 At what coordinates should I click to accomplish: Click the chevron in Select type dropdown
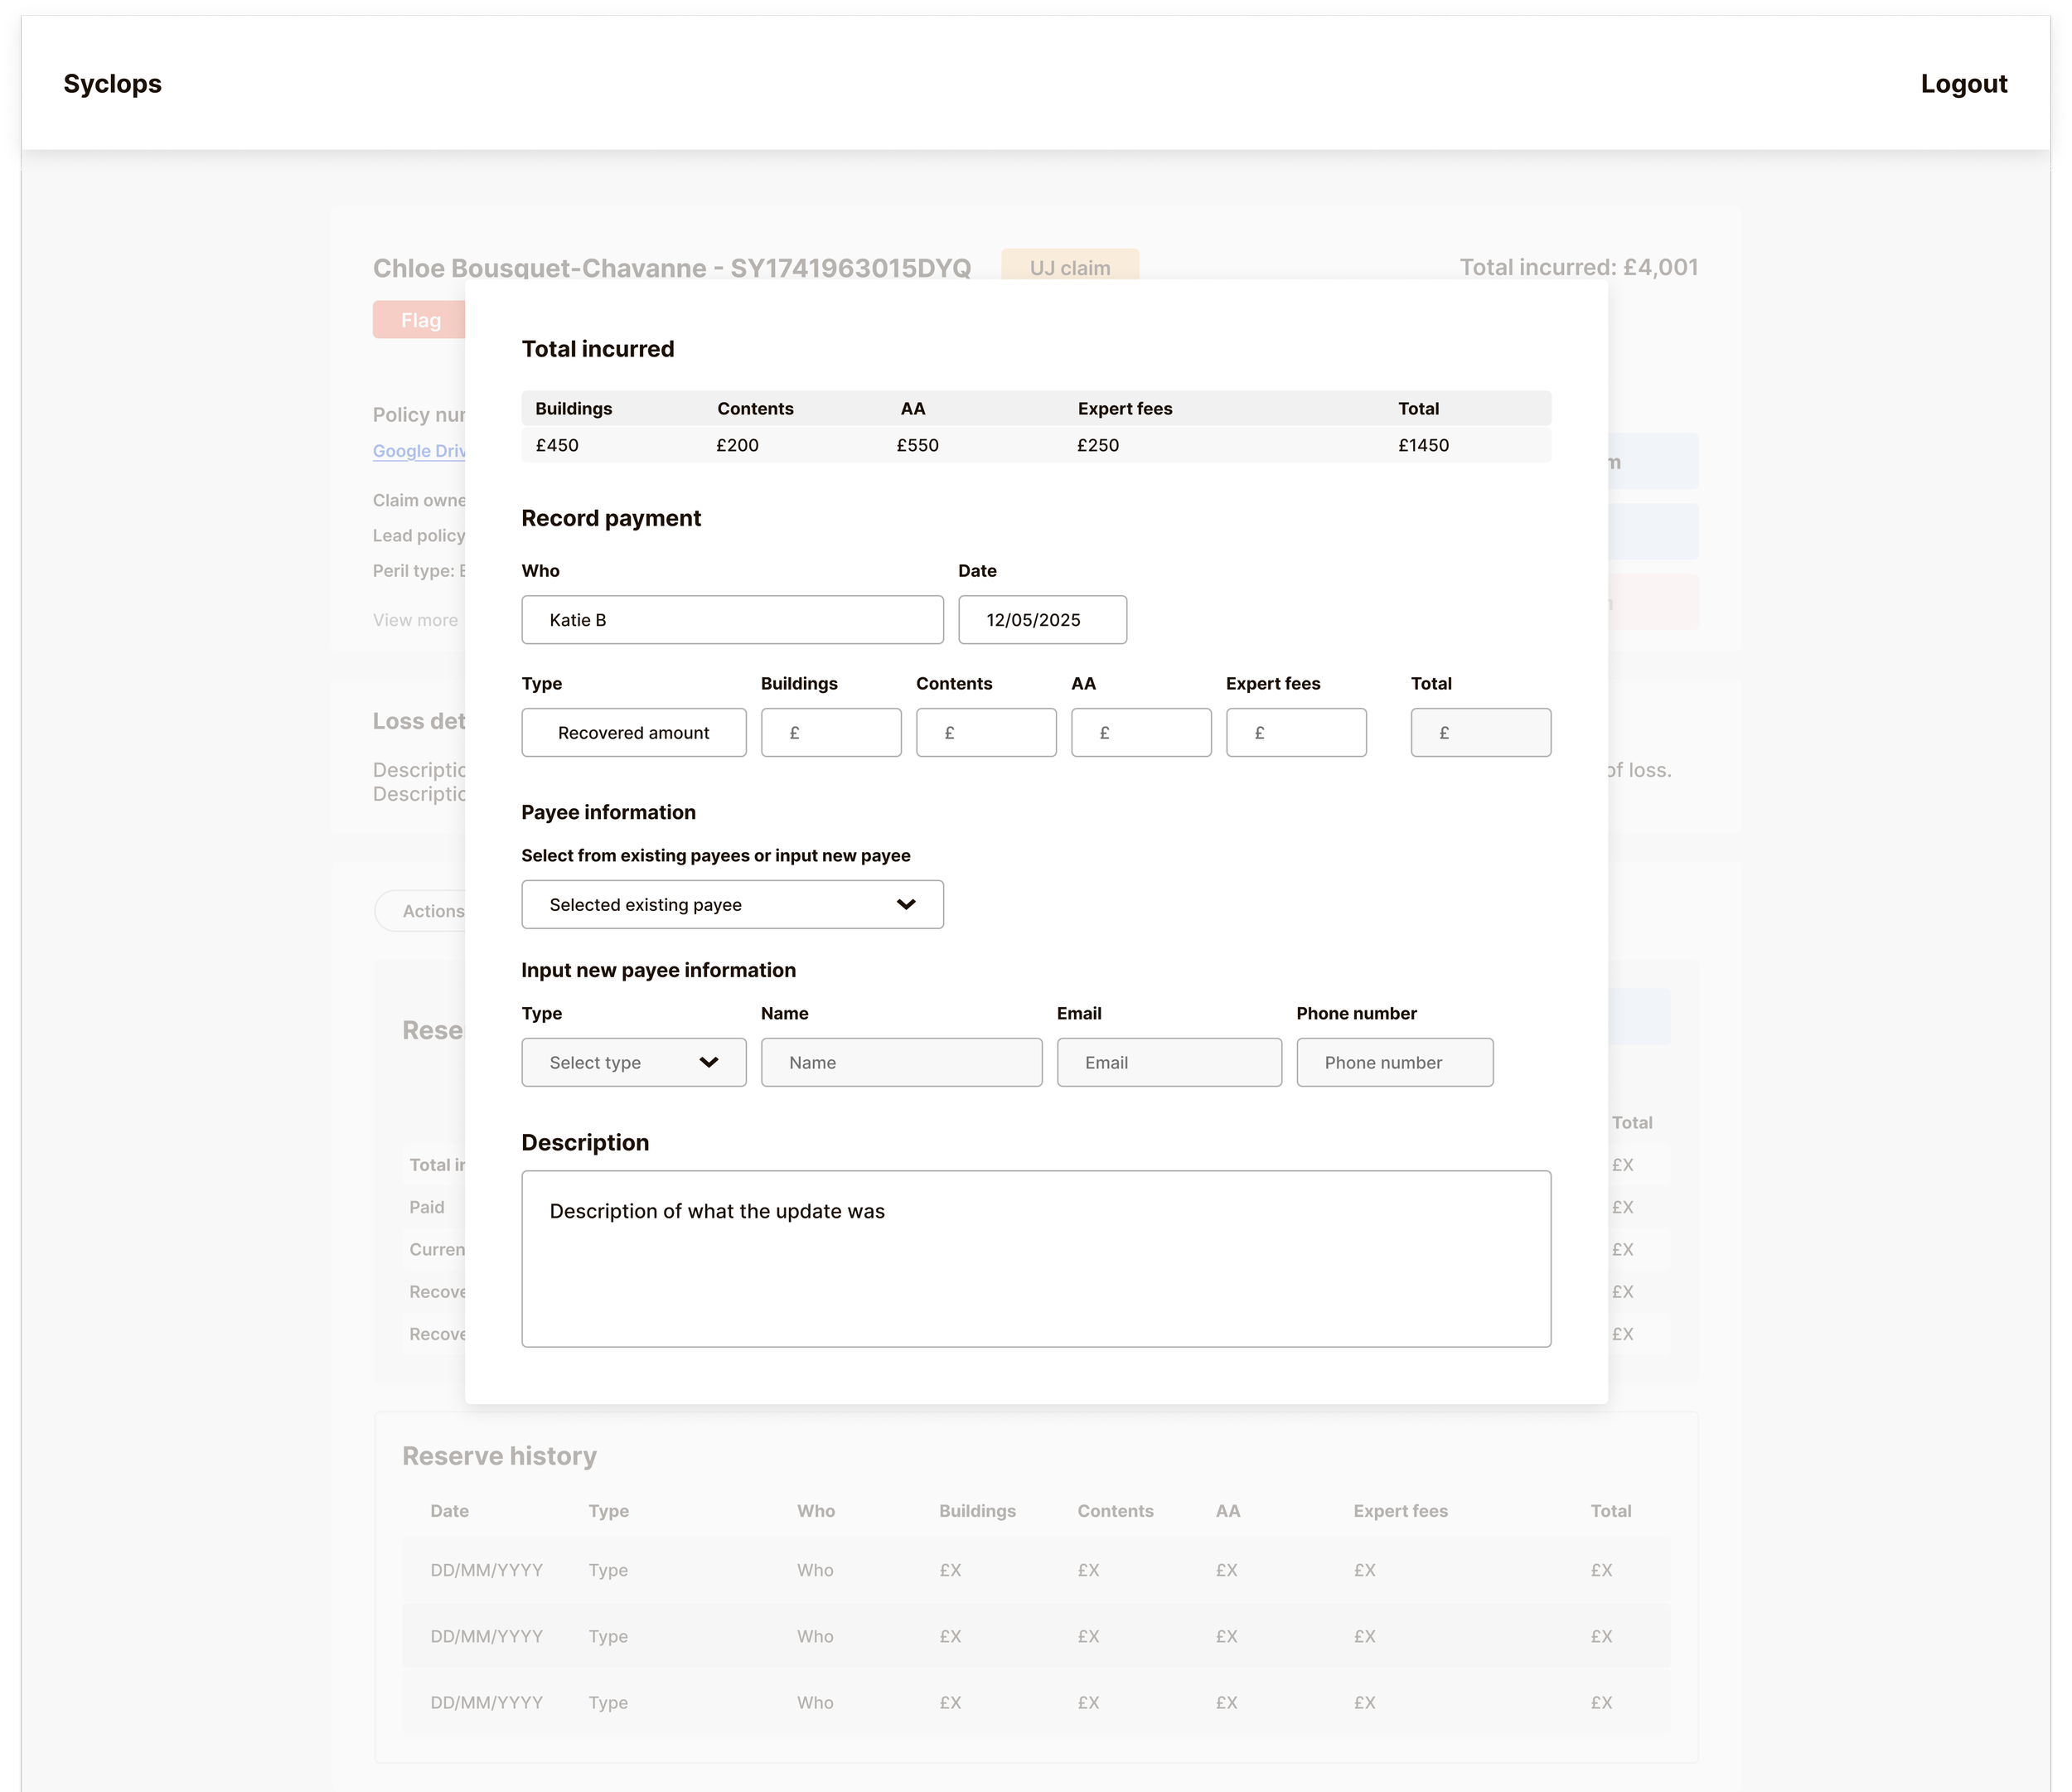point(709,1062)
